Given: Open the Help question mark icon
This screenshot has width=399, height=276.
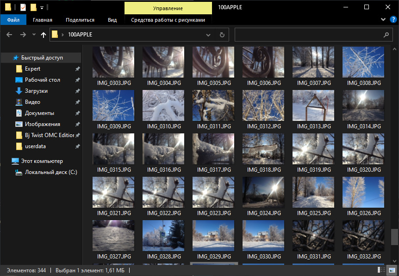Looking at the screenshot, I should tap(392, 20).
